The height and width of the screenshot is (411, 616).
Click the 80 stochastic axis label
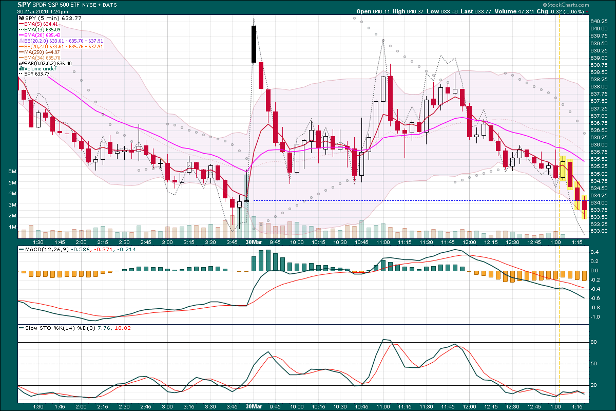[x=594, y=342]
